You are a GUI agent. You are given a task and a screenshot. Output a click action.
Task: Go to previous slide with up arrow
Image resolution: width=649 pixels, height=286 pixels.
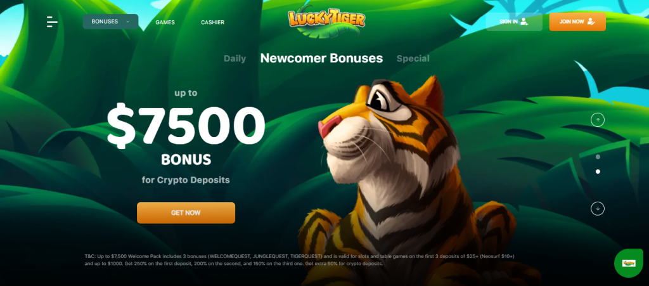(597, 120)
